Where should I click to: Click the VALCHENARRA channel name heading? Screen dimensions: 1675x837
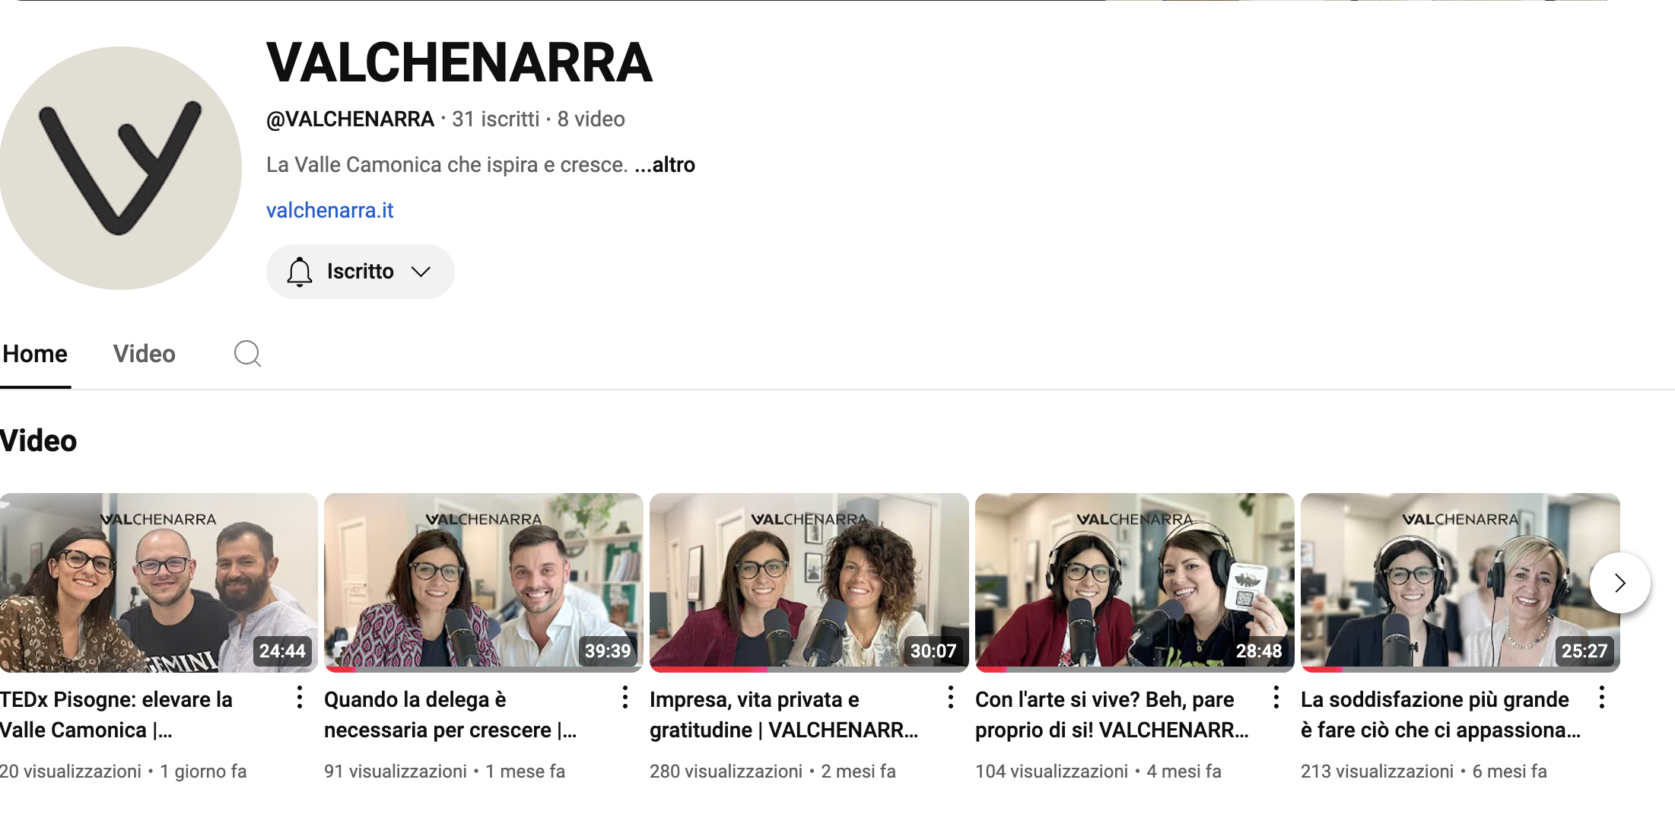[459, 62]
